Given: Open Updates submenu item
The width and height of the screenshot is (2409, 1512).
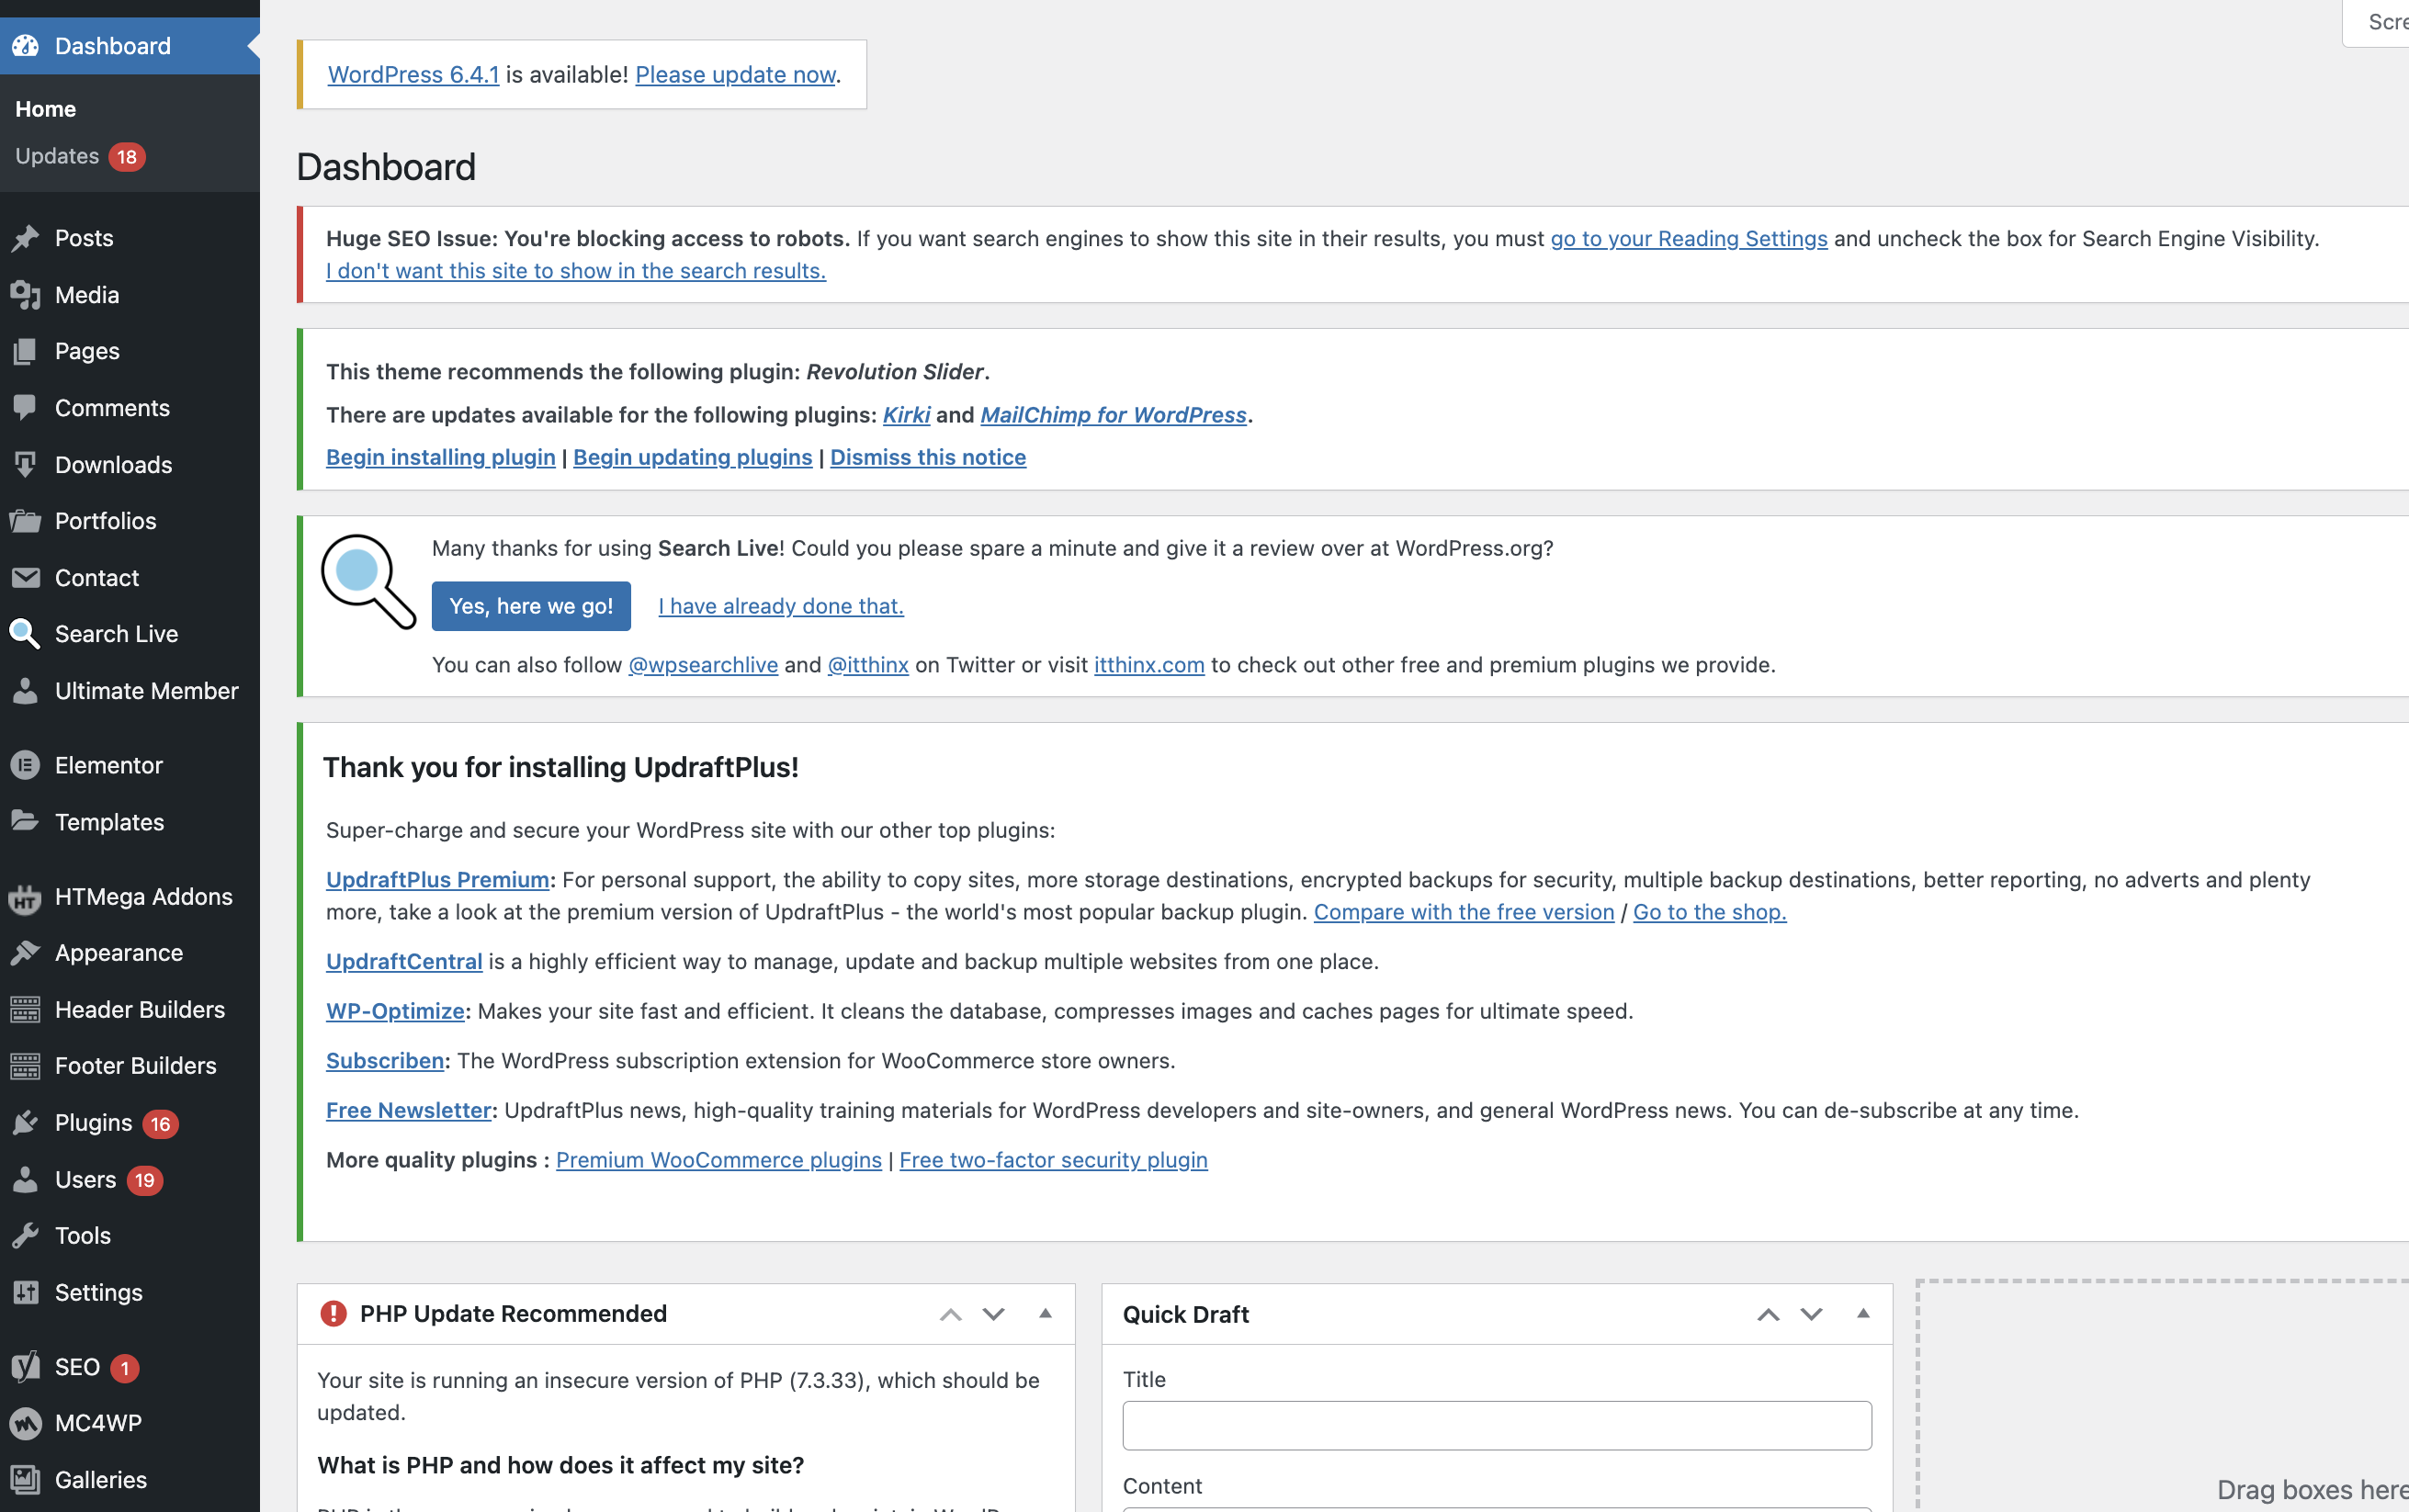Looking at the screenshot, I should point(57,157).
